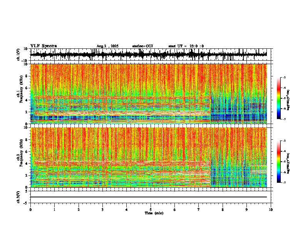Image resolution: width=305 pixels, height=235 pixels.
Task: Click inside the ch.1 frequency spectrogram
Action: [149, 94]
